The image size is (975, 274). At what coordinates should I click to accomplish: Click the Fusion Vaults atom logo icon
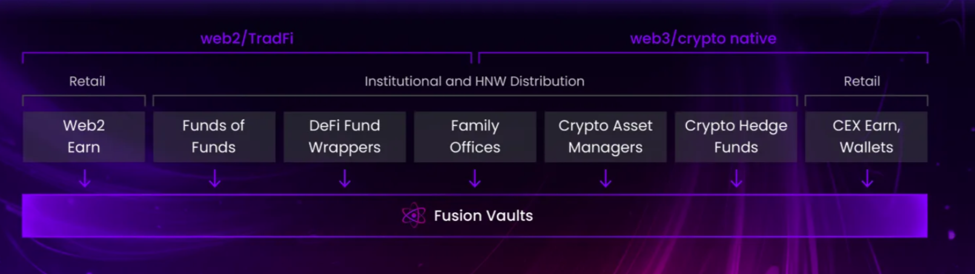(414, 215)
